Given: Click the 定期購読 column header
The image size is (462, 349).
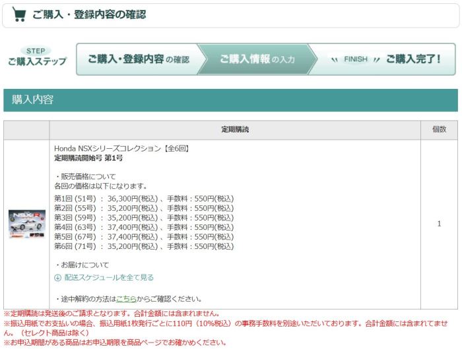Looking at the screenshot, I should [235, 130].
